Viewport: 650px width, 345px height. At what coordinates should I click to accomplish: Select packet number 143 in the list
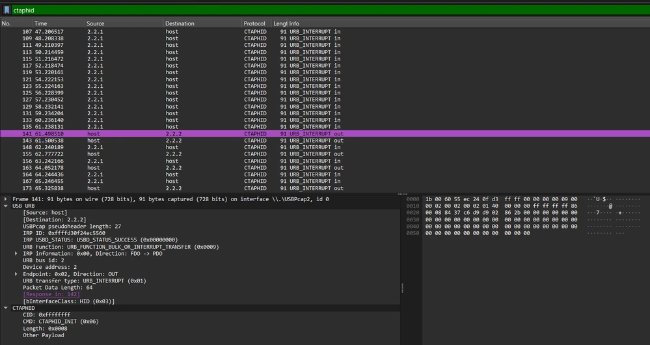[325, 141]
